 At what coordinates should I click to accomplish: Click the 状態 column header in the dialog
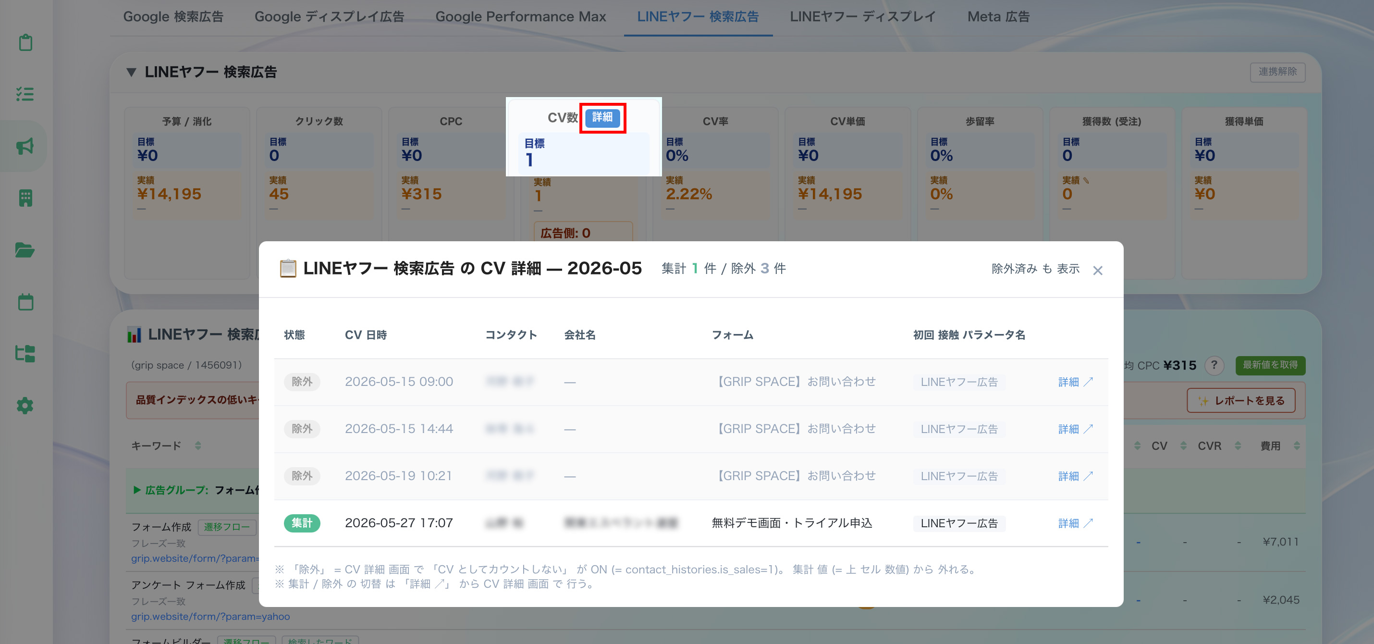(294, 335)
